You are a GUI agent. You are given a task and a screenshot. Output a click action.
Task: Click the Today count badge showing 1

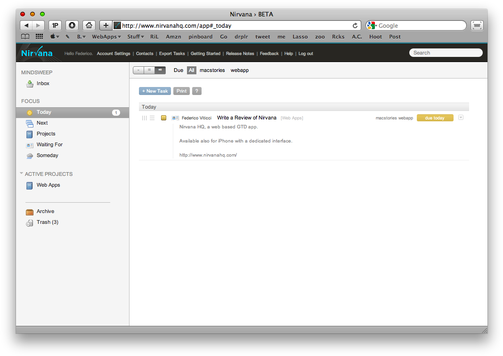pos(116,112)
